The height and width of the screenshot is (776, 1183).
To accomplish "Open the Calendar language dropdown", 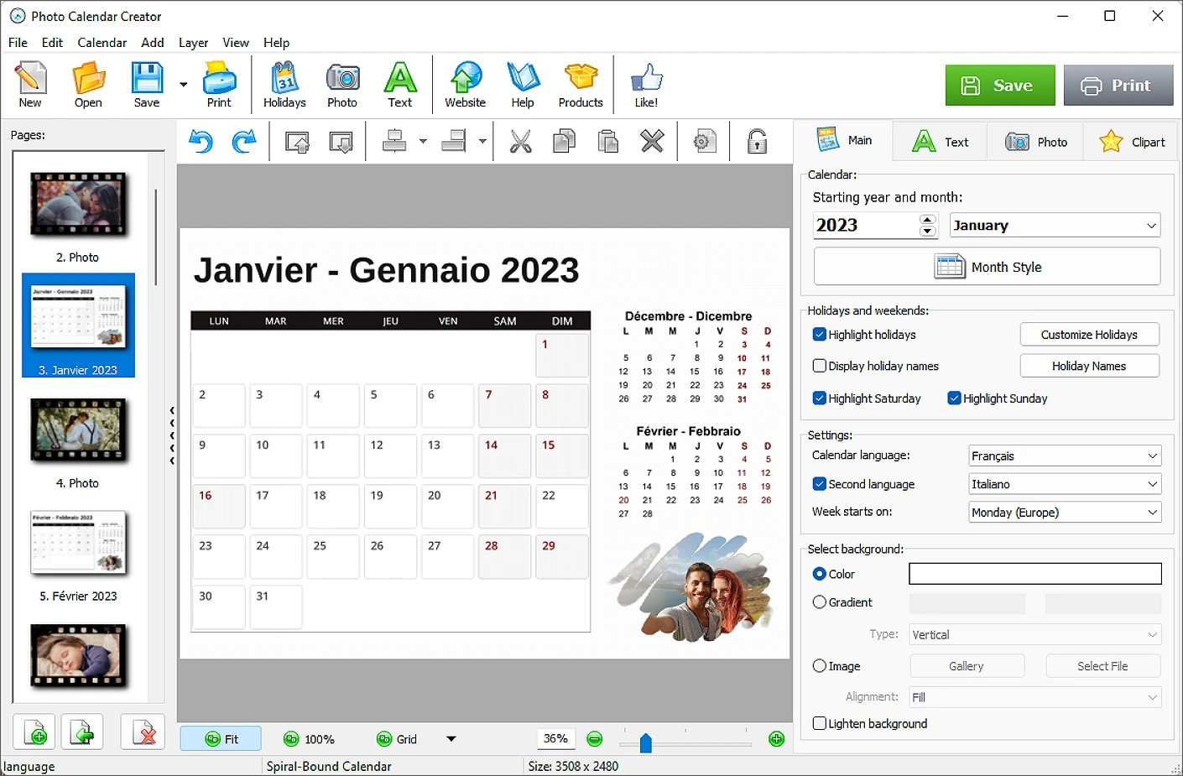I will click(x=1065, y=456).
